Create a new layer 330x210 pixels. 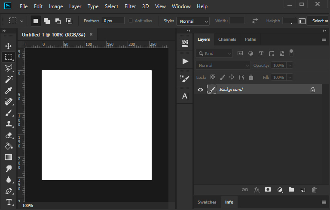point(303,190)
